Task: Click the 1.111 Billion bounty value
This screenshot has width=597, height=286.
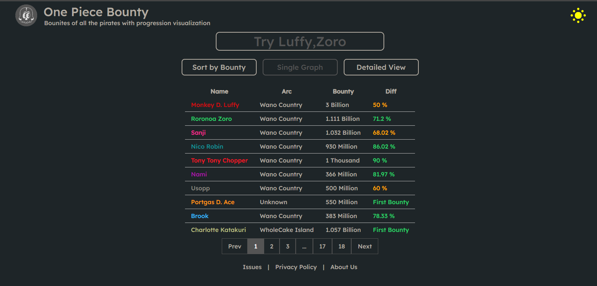Action: (x=343, y=119)
